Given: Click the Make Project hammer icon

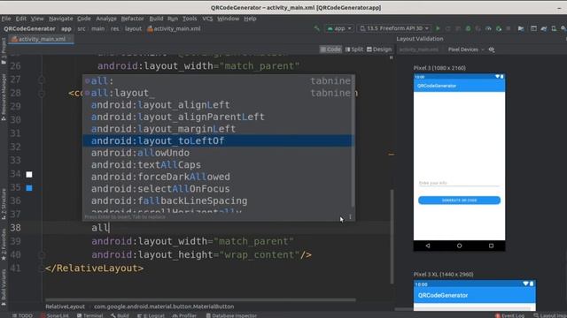Looking at the screenshot, I should (317, 28).
